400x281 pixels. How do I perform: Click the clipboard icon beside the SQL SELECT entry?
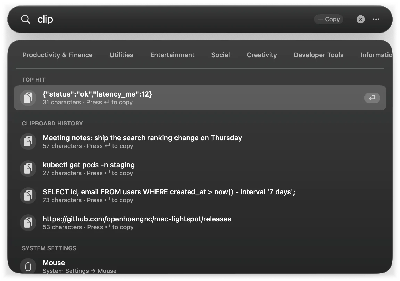[28, 196]
